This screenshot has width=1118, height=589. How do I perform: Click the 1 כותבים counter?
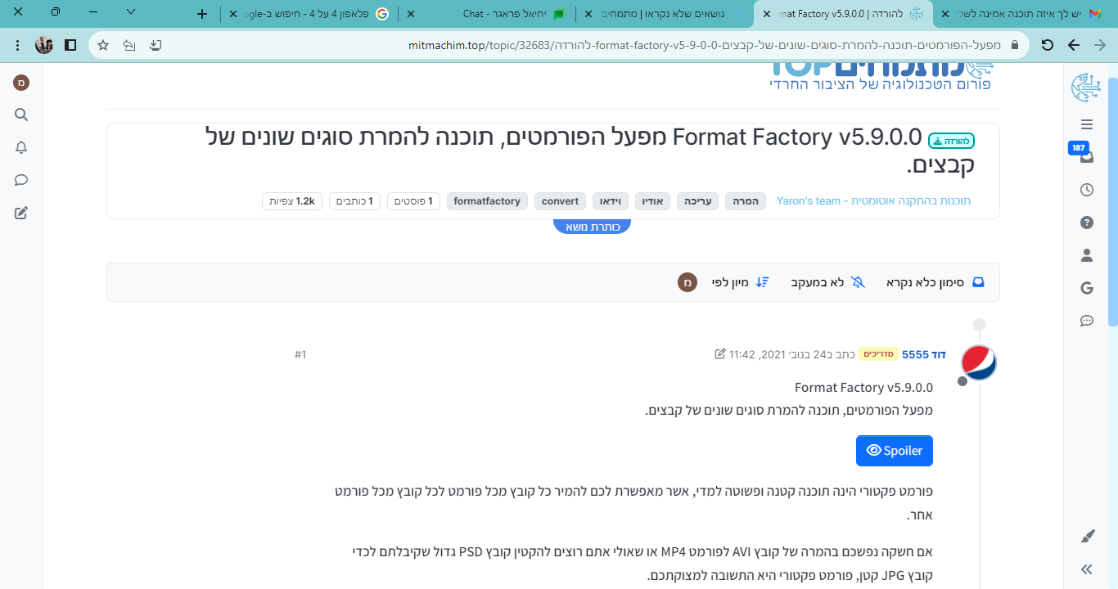coord(354,200)
